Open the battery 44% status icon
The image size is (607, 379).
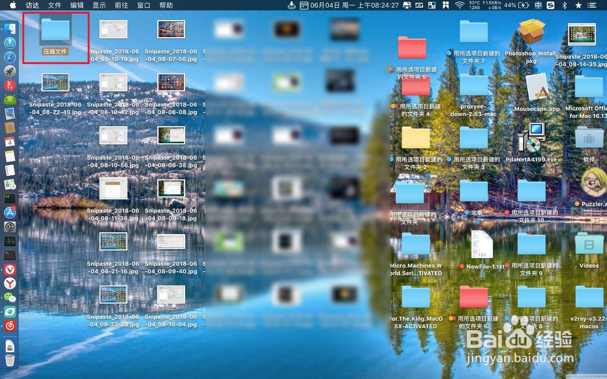click(x=517, y=5)
